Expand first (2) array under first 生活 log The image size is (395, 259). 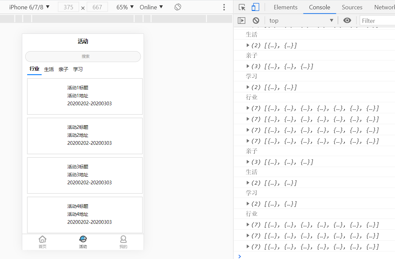pos(248,45)
